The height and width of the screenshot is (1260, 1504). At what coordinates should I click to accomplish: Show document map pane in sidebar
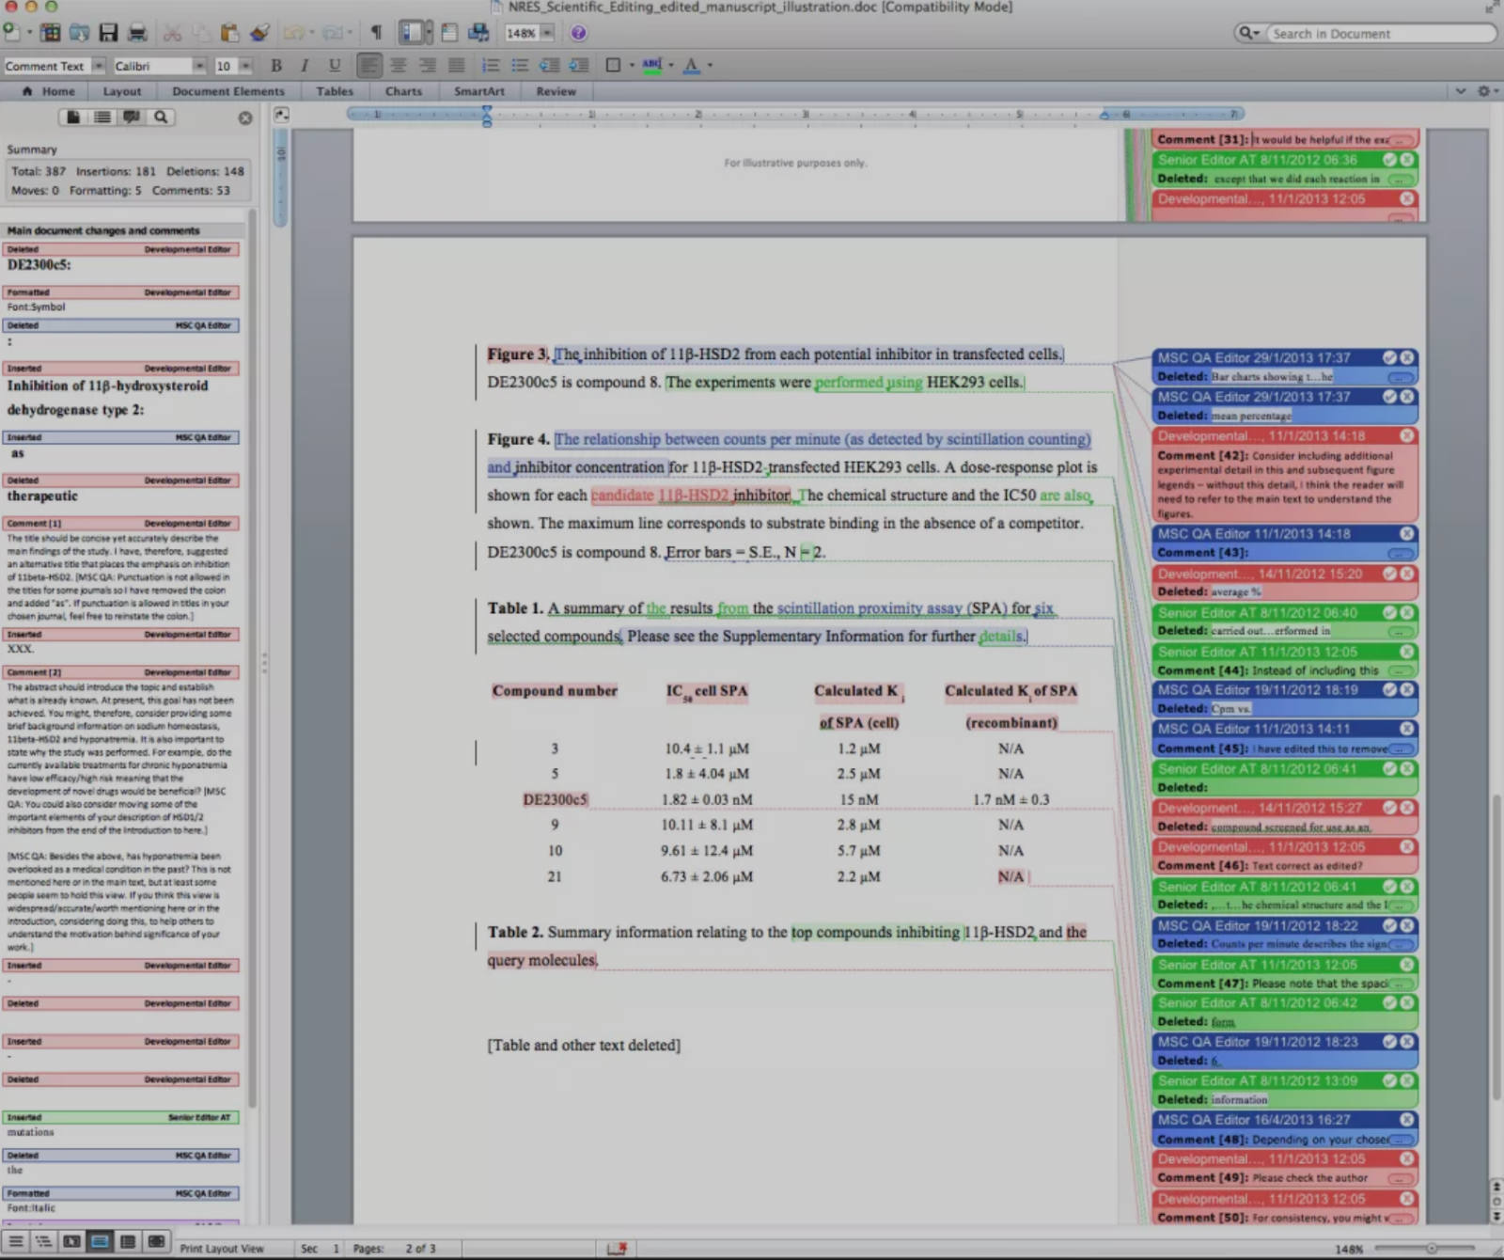pyautogui.click(x=102, y=117)
